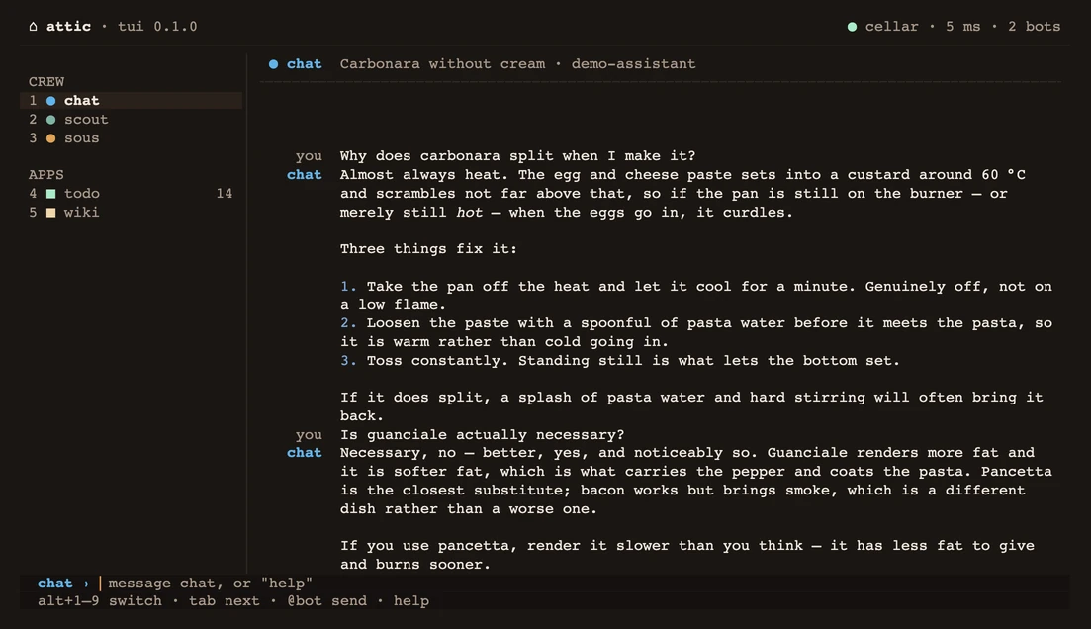Viewport: 1091px width, 629px height.
Task: Click the you label before carbonara question
Action: tap(309, 156)
